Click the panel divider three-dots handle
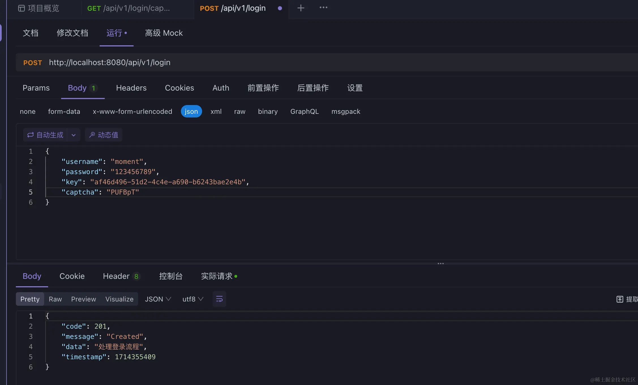 (440, 264)
